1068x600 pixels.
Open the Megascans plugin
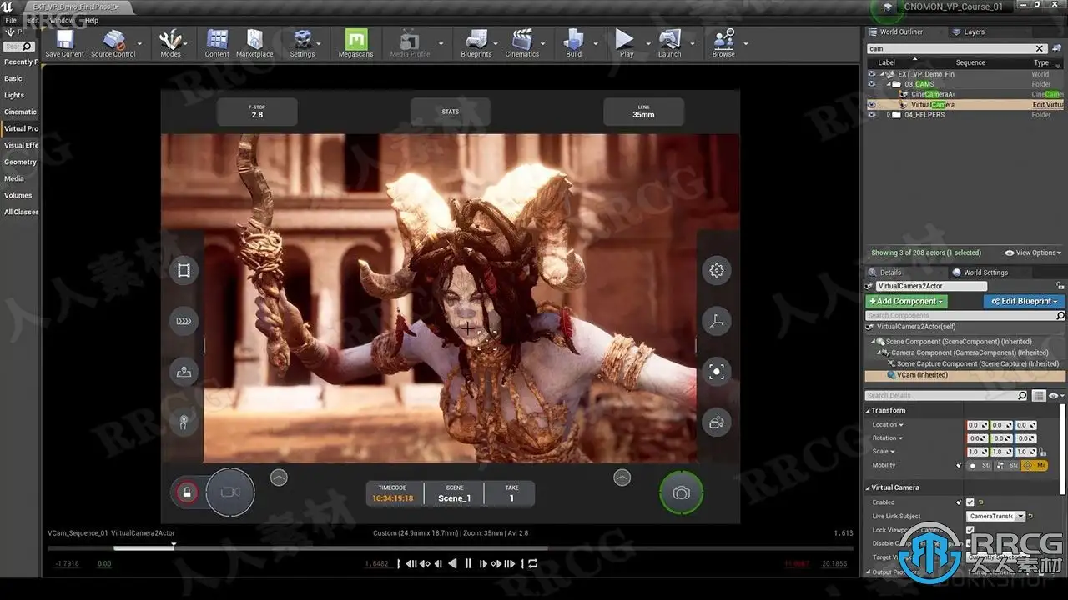pyautogui.click(x=356, y=40)
